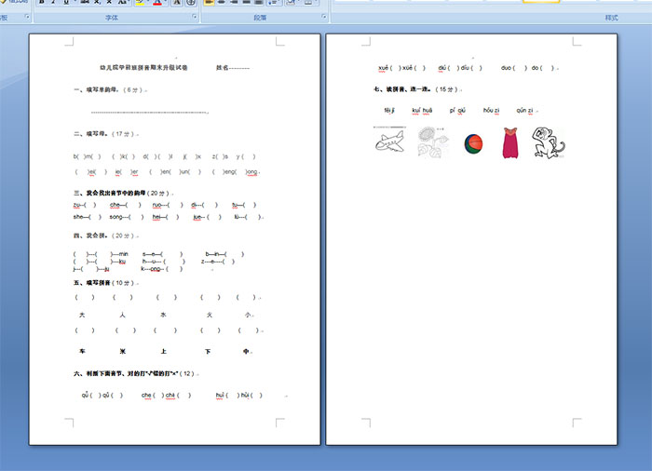The image size is (652, 471).
Task: Click the pinyin word 'fēi jī'
Action: 389,110
